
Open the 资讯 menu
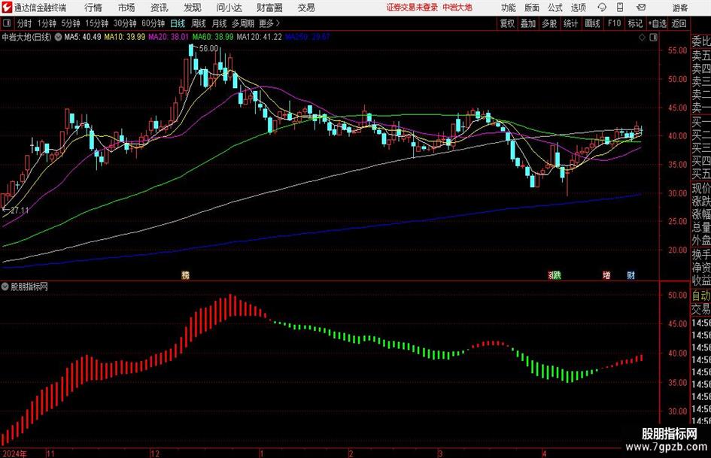click(160, 8)
